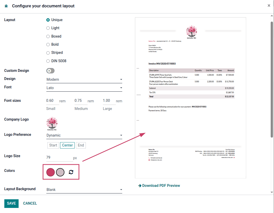Click the vertical scrollbar

[x=272, y=79]
